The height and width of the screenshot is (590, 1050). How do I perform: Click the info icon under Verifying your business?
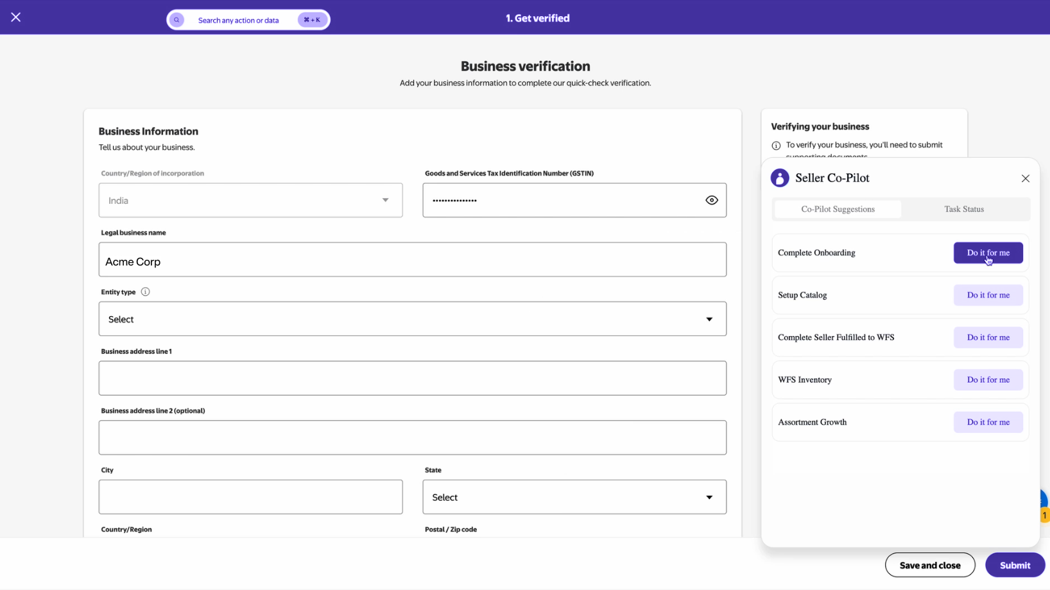click(x=776, y=146)
